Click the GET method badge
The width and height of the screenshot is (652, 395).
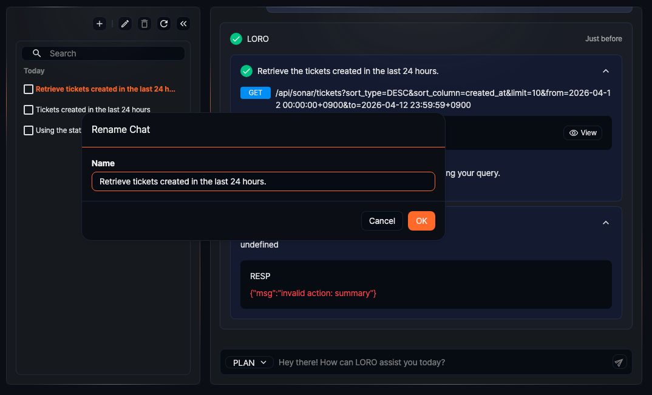pos(254,93)
